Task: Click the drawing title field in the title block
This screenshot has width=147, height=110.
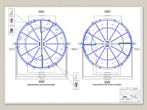Action: (x=136, y=98)
